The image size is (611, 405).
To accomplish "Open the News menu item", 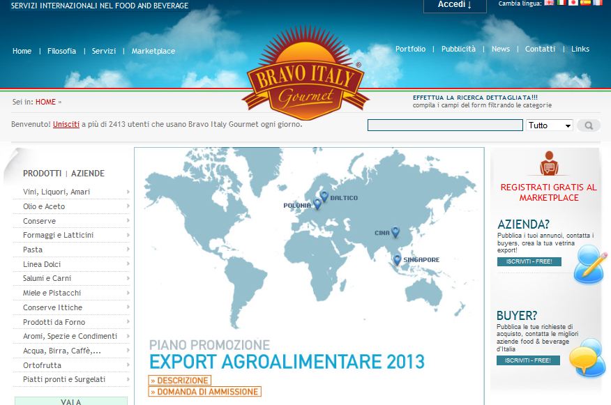I will (x=500, y=49).
